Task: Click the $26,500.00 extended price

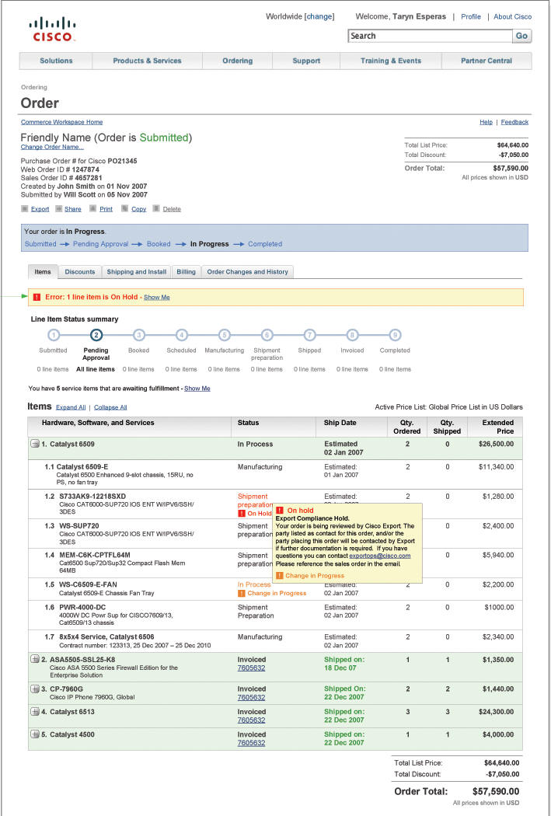Action: tap(496, 444)
